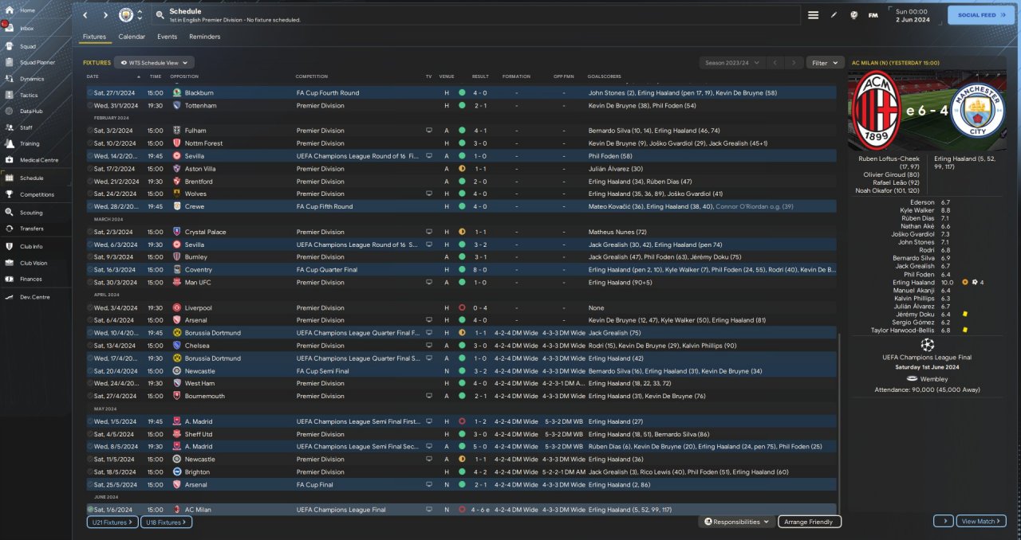This screenshot has width=1021, height=540.
Task: Open Medical Centre section
Action: click(38, 160)
